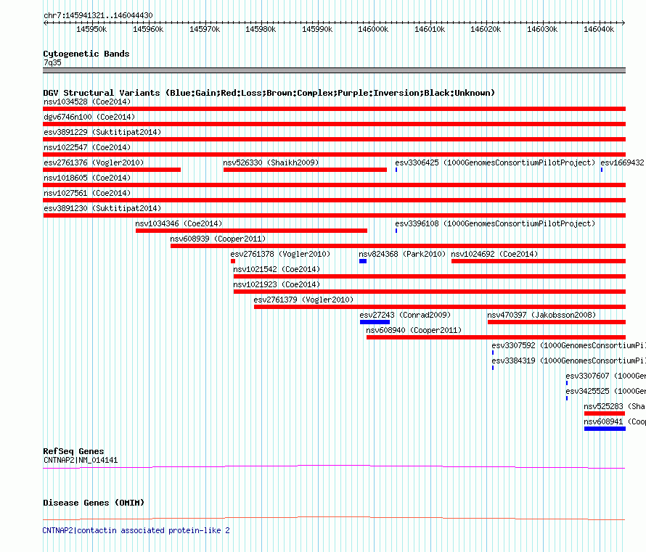Click red bar beneath esv2761376 (Vogler2010)
The width and height of the screenshot is (646, 552).
coord(112,170)
